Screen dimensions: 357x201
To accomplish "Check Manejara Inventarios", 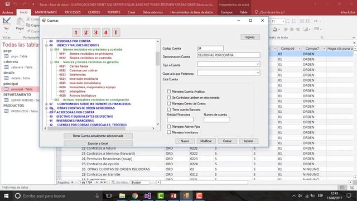I will (x=169, y=132).
